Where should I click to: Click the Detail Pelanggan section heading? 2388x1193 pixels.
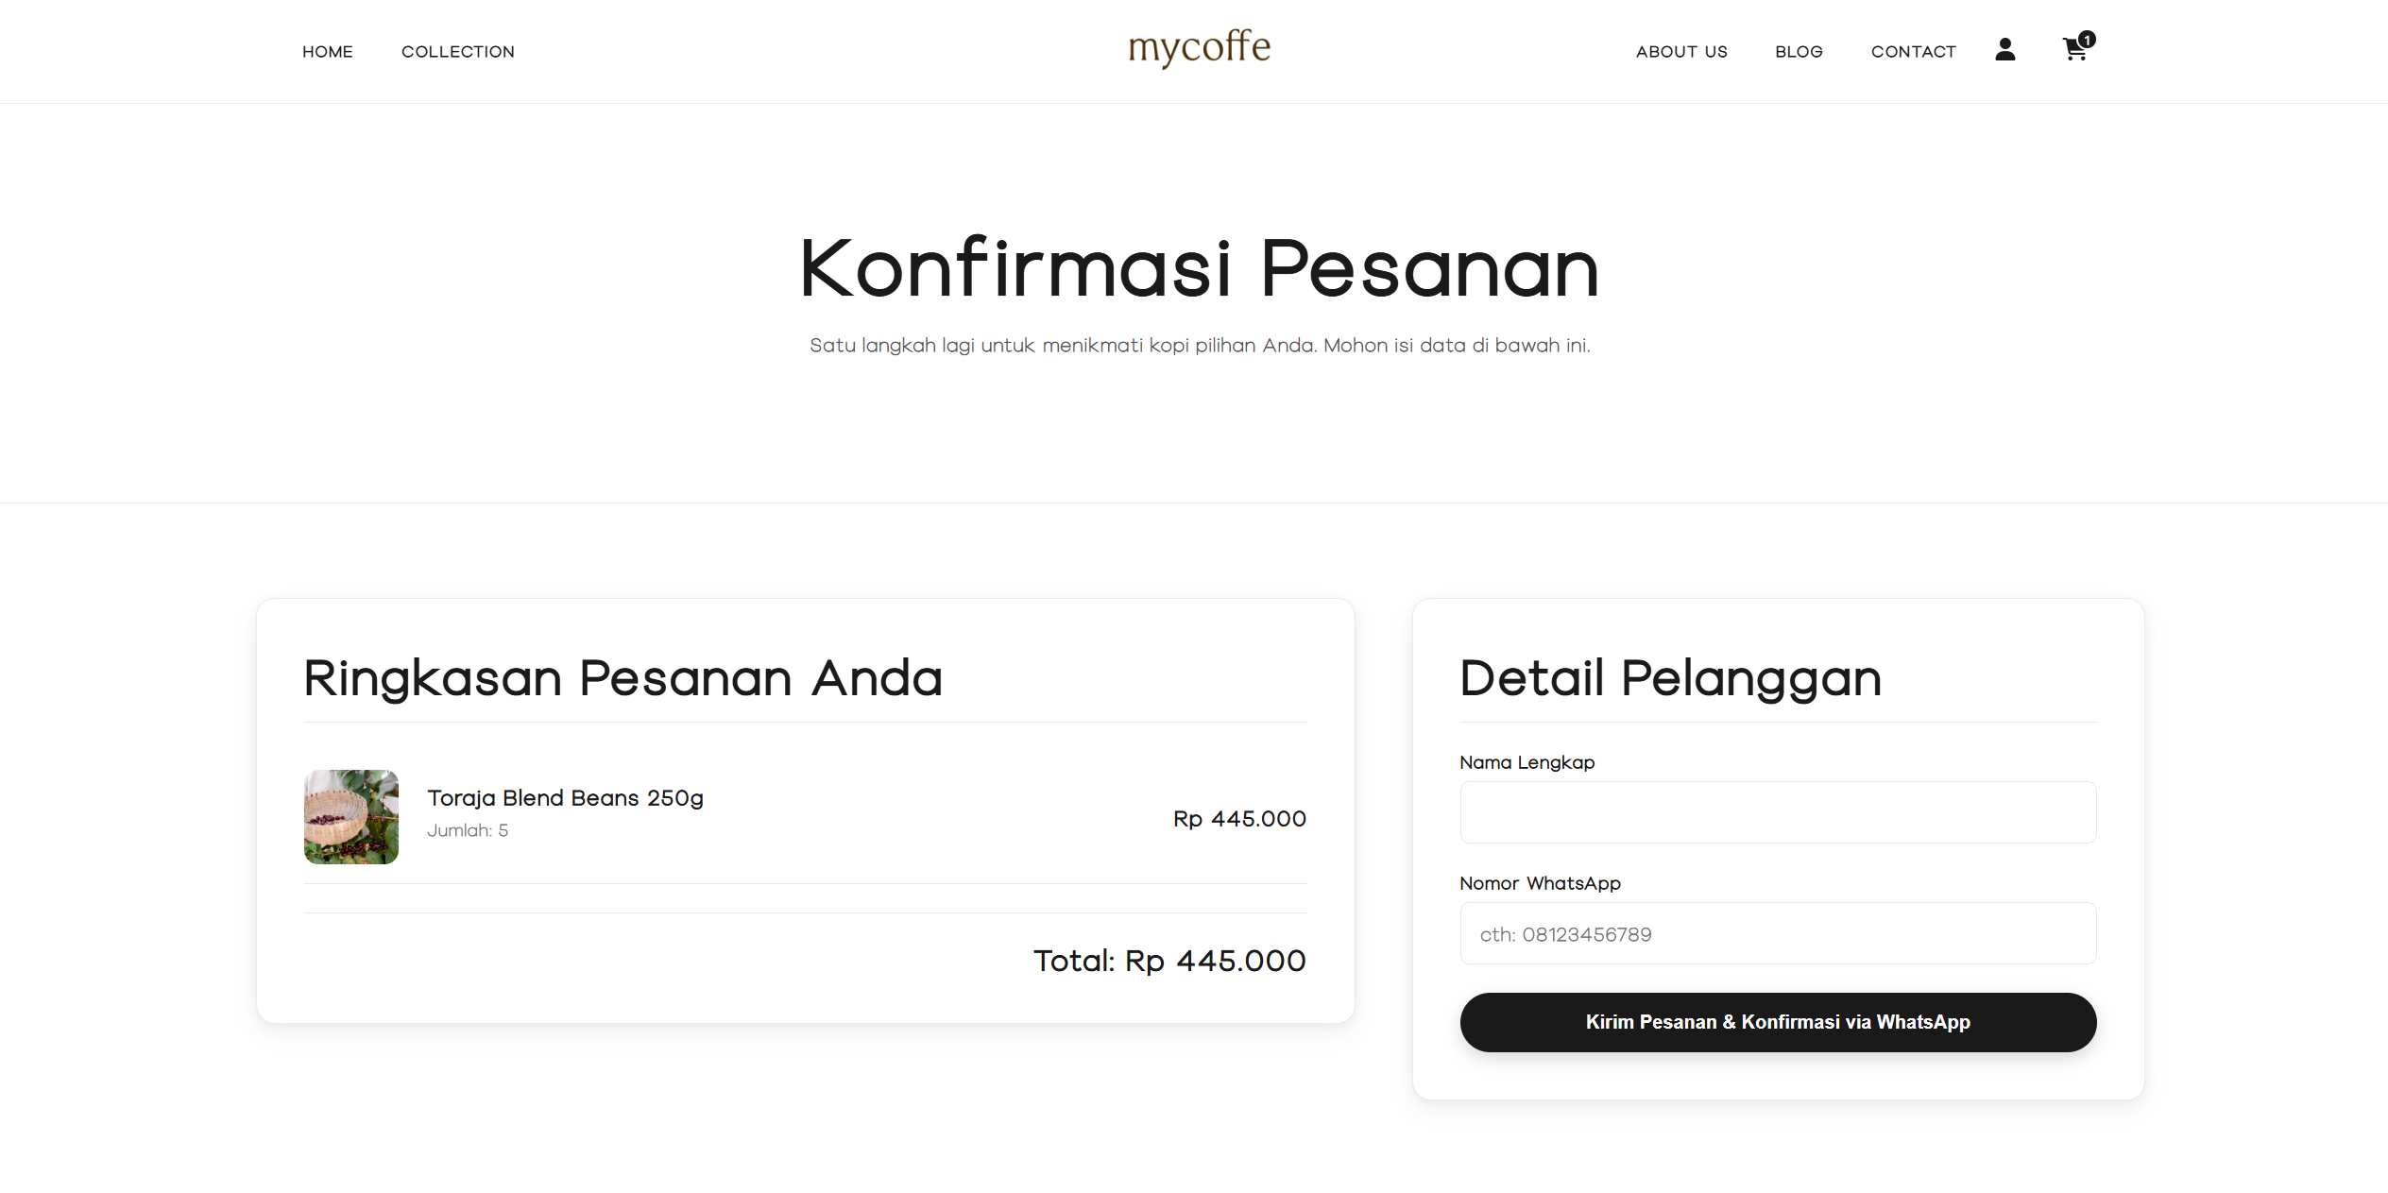1670,678
